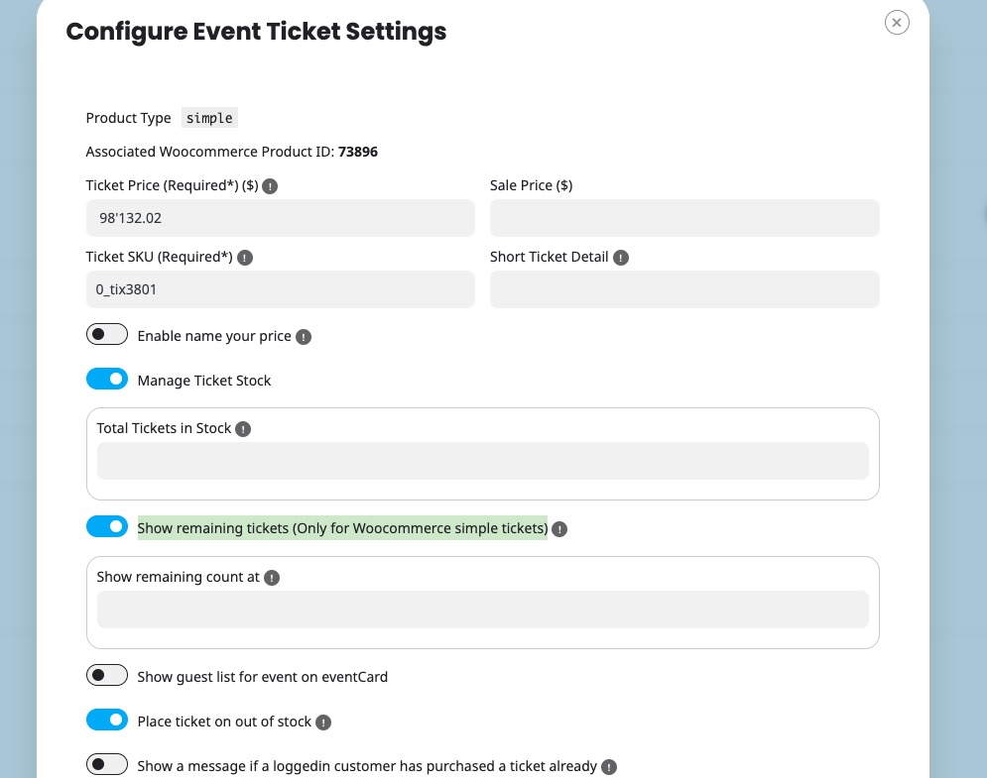Click info icon beside Show remaining count at
The width and height of the screenshot is (987, 778).
tap(272, 578)
